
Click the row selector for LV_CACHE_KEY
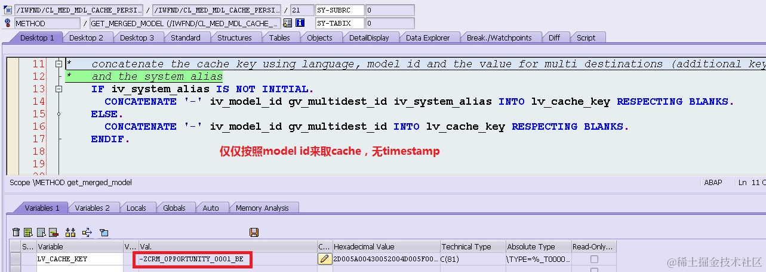(x=16, y=260)
